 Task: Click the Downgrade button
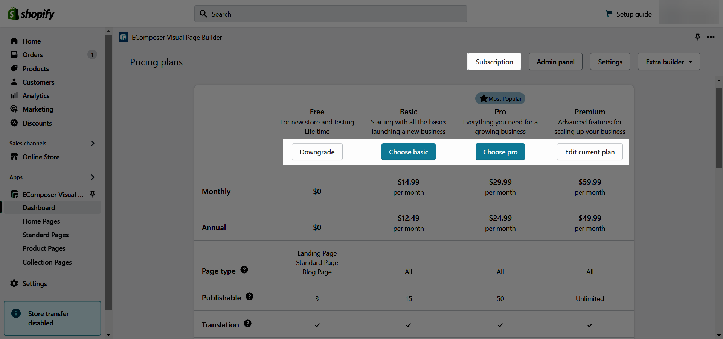pyautogui.click(x=317, y=152)
